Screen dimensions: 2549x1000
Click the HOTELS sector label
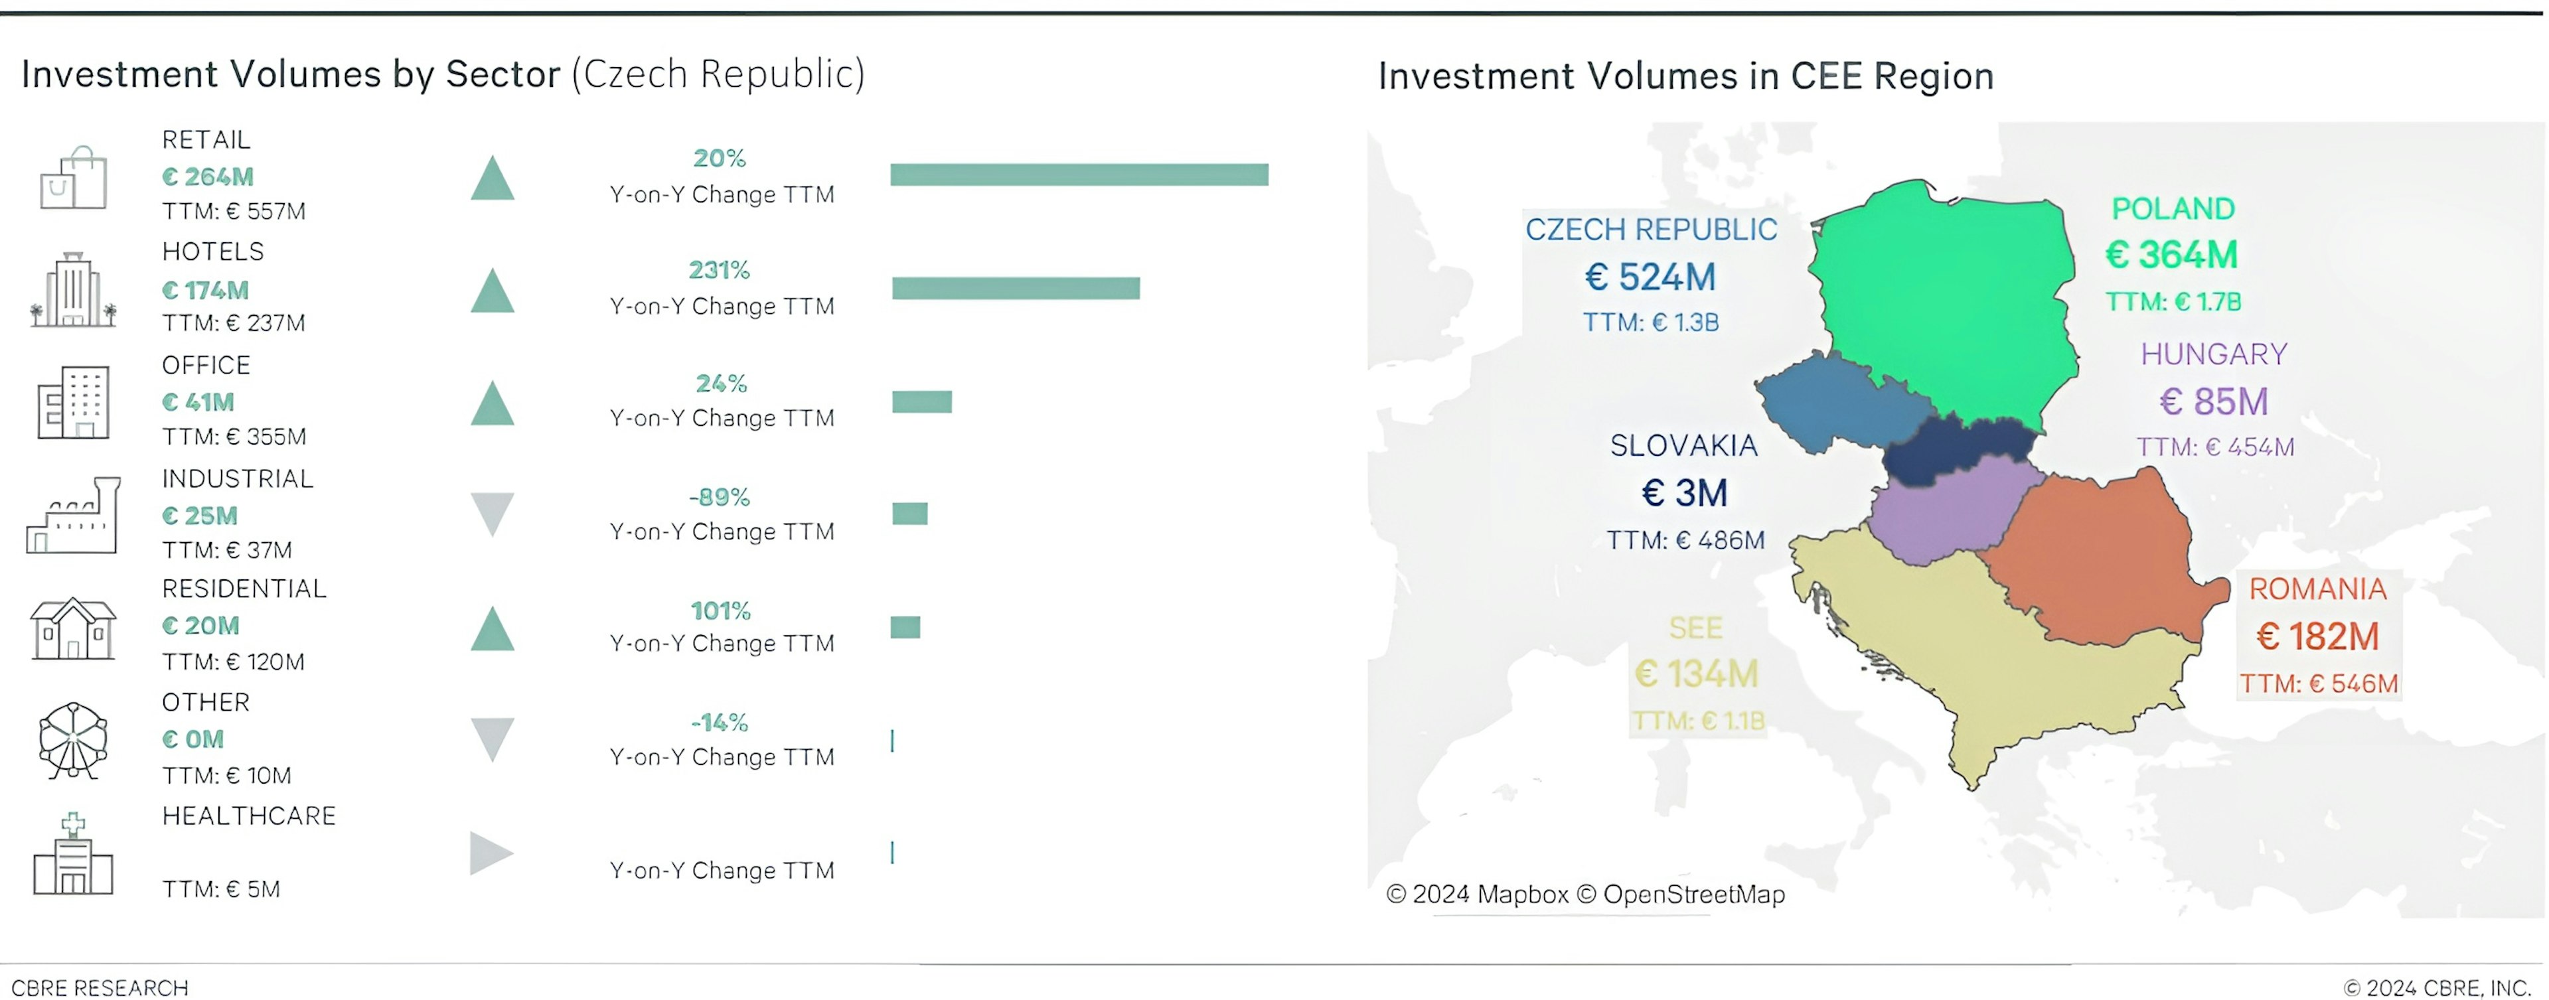[212, 251]
